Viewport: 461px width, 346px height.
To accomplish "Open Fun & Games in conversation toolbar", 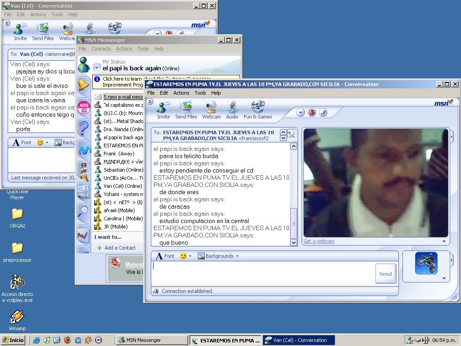I will (x=258, y=110).
